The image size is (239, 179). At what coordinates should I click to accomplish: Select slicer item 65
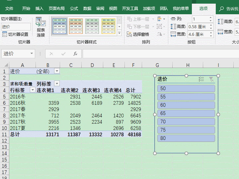pos(186,113)
